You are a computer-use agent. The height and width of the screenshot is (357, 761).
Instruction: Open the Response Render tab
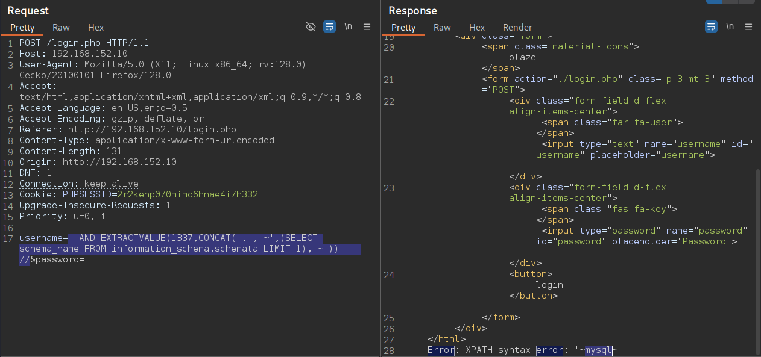pos(517,28)
